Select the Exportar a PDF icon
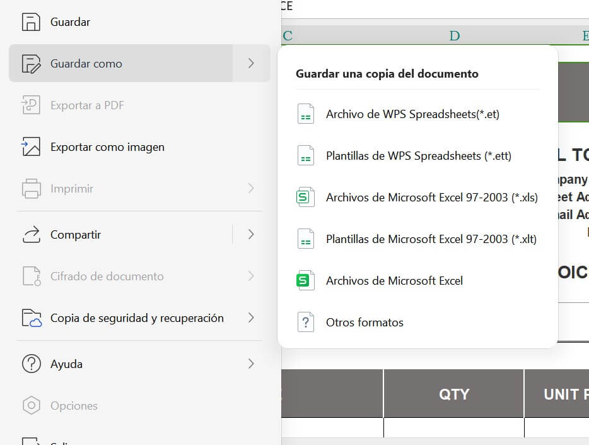 click(x=30, y=105)
